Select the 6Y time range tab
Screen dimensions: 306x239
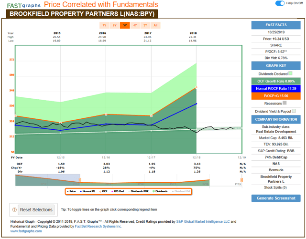(x=115, y=25)
